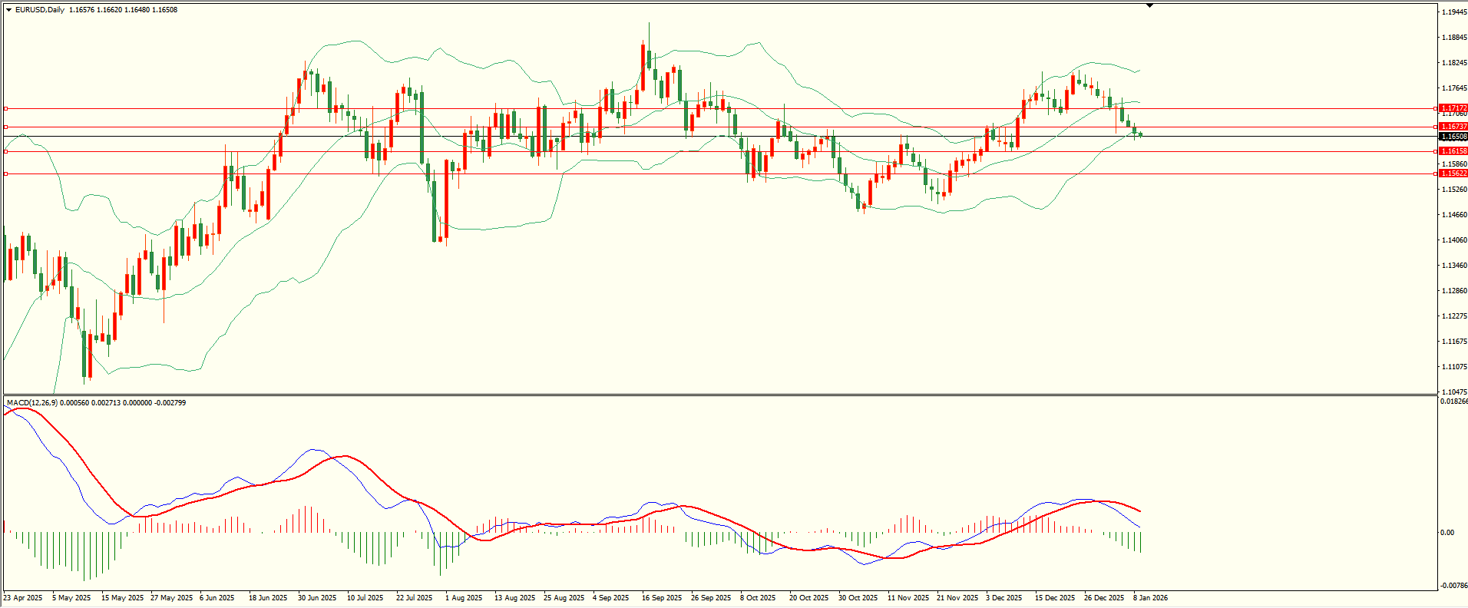This screenshot has height=608, width=1468.
Task: Click the red 1.17172 price label
Action: tap(1453, 108)
